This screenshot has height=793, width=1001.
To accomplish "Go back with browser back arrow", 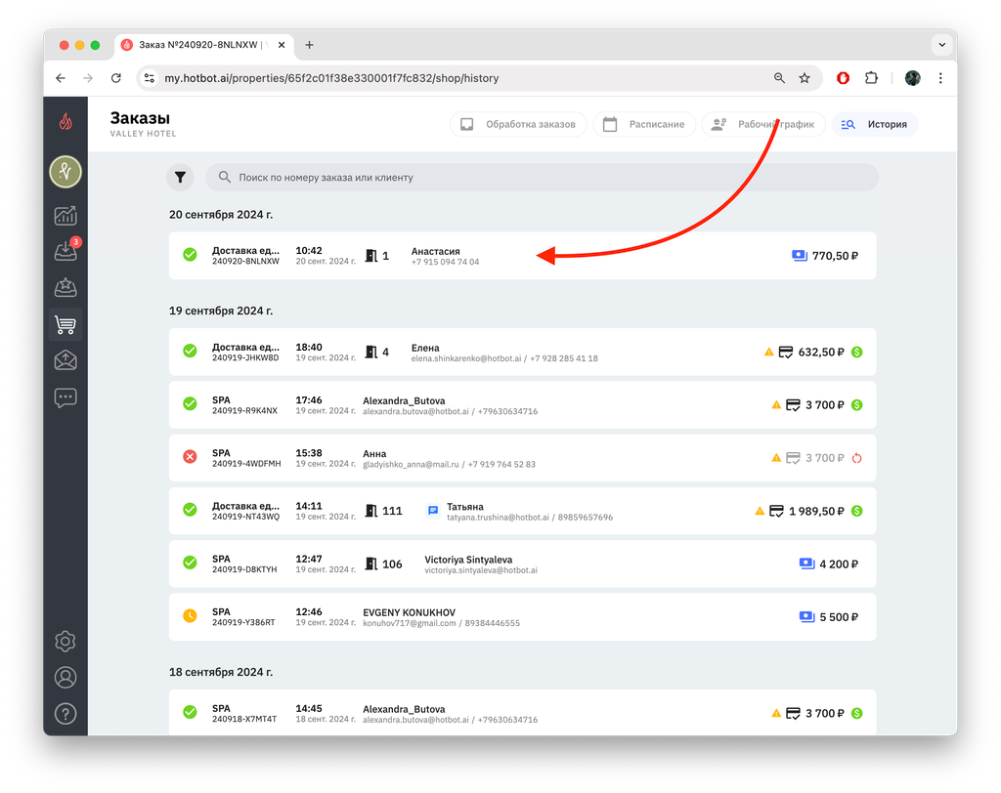I will click(x=61, y=78).
